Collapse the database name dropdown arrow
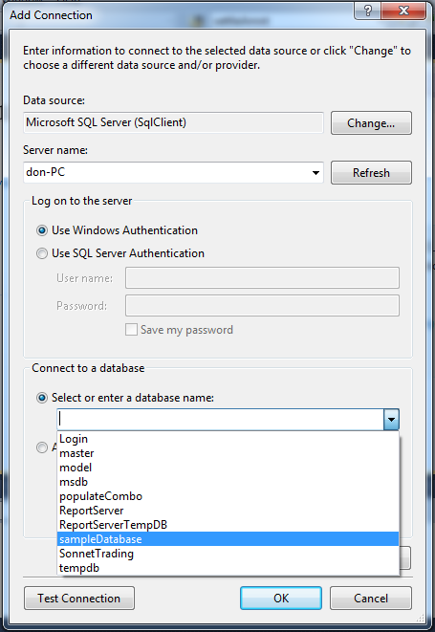Screen dimensions: 435x632 pyautogui.click(x=391, y=420)
